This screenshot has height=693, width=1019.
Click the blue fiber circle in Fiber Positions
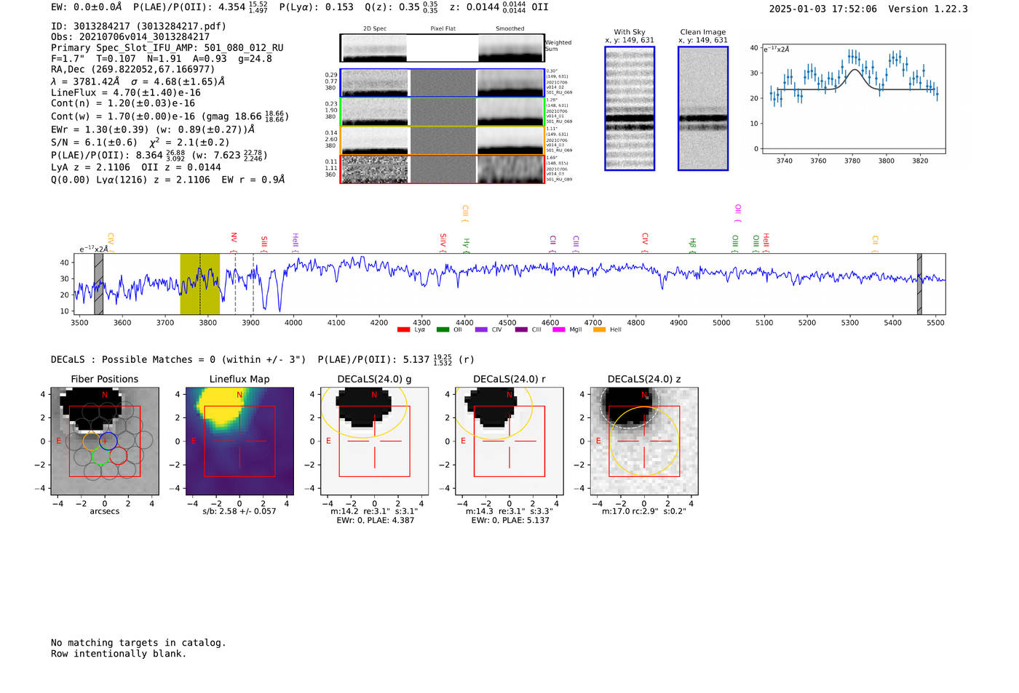pos(108,441)
